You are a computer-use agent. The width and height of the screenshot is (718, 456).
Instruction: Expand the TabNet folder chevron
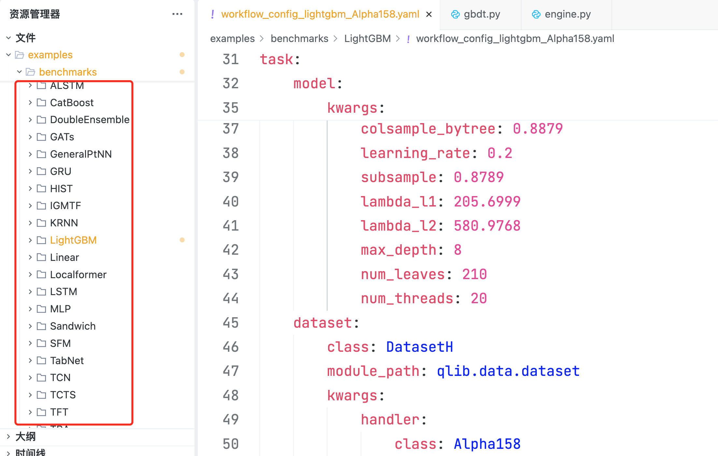coord(30,361)
